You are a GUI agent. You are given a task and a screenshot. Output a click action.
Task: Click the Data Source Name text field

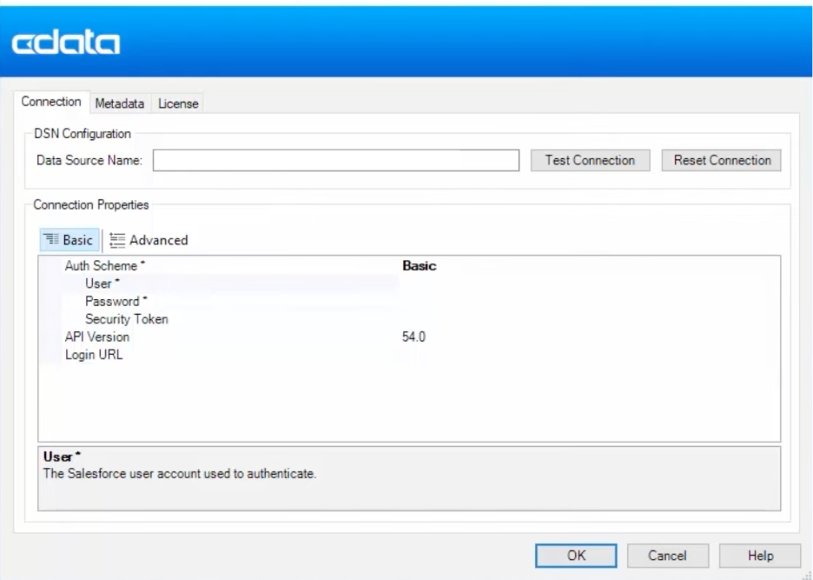pyautogui.click(x=335, y=161)
